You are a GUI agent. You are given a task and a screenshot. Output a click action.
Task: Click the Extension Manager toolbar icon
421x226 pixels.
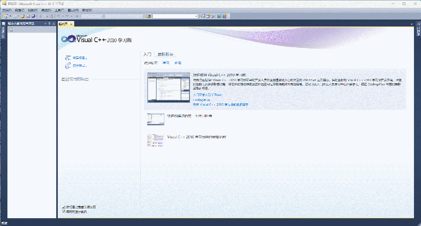[225, 16]
